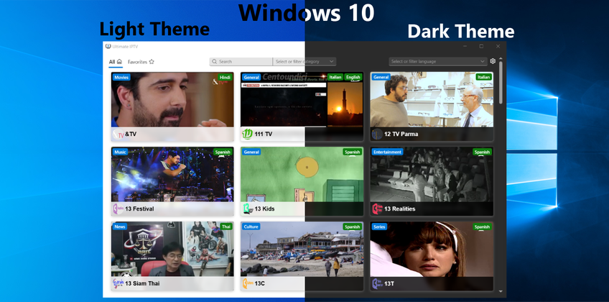The width and height of the screenshot is (609, 302).
Task: Maximize the Ultimate IPTV window
Action: [482, 46]
